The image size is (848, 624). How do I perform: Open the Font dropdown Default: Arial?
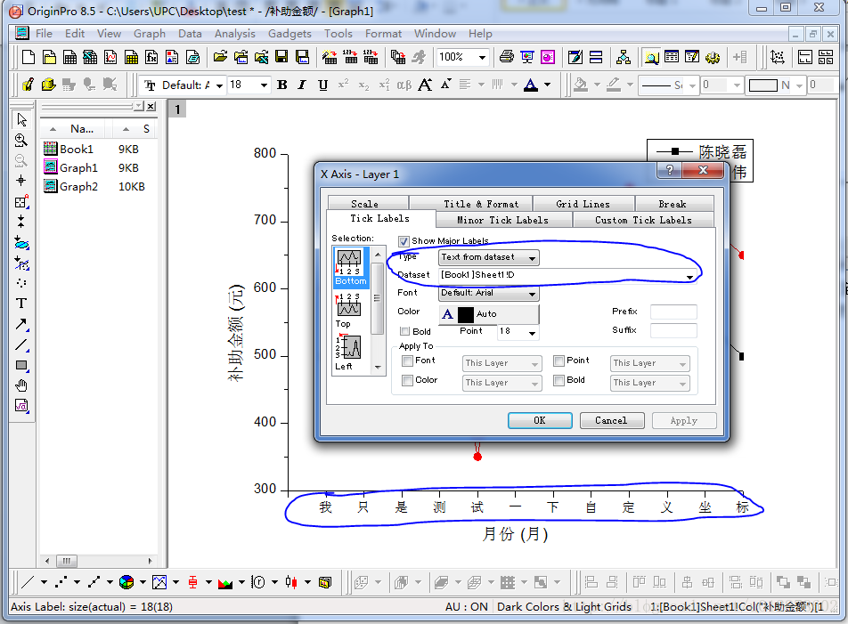(488, 293)
